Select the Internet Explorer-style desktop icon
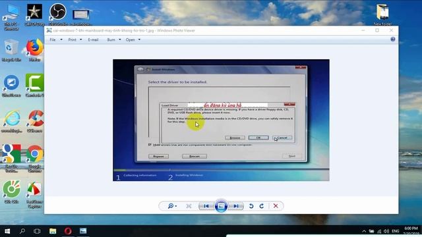 click(x=11, y=121)
